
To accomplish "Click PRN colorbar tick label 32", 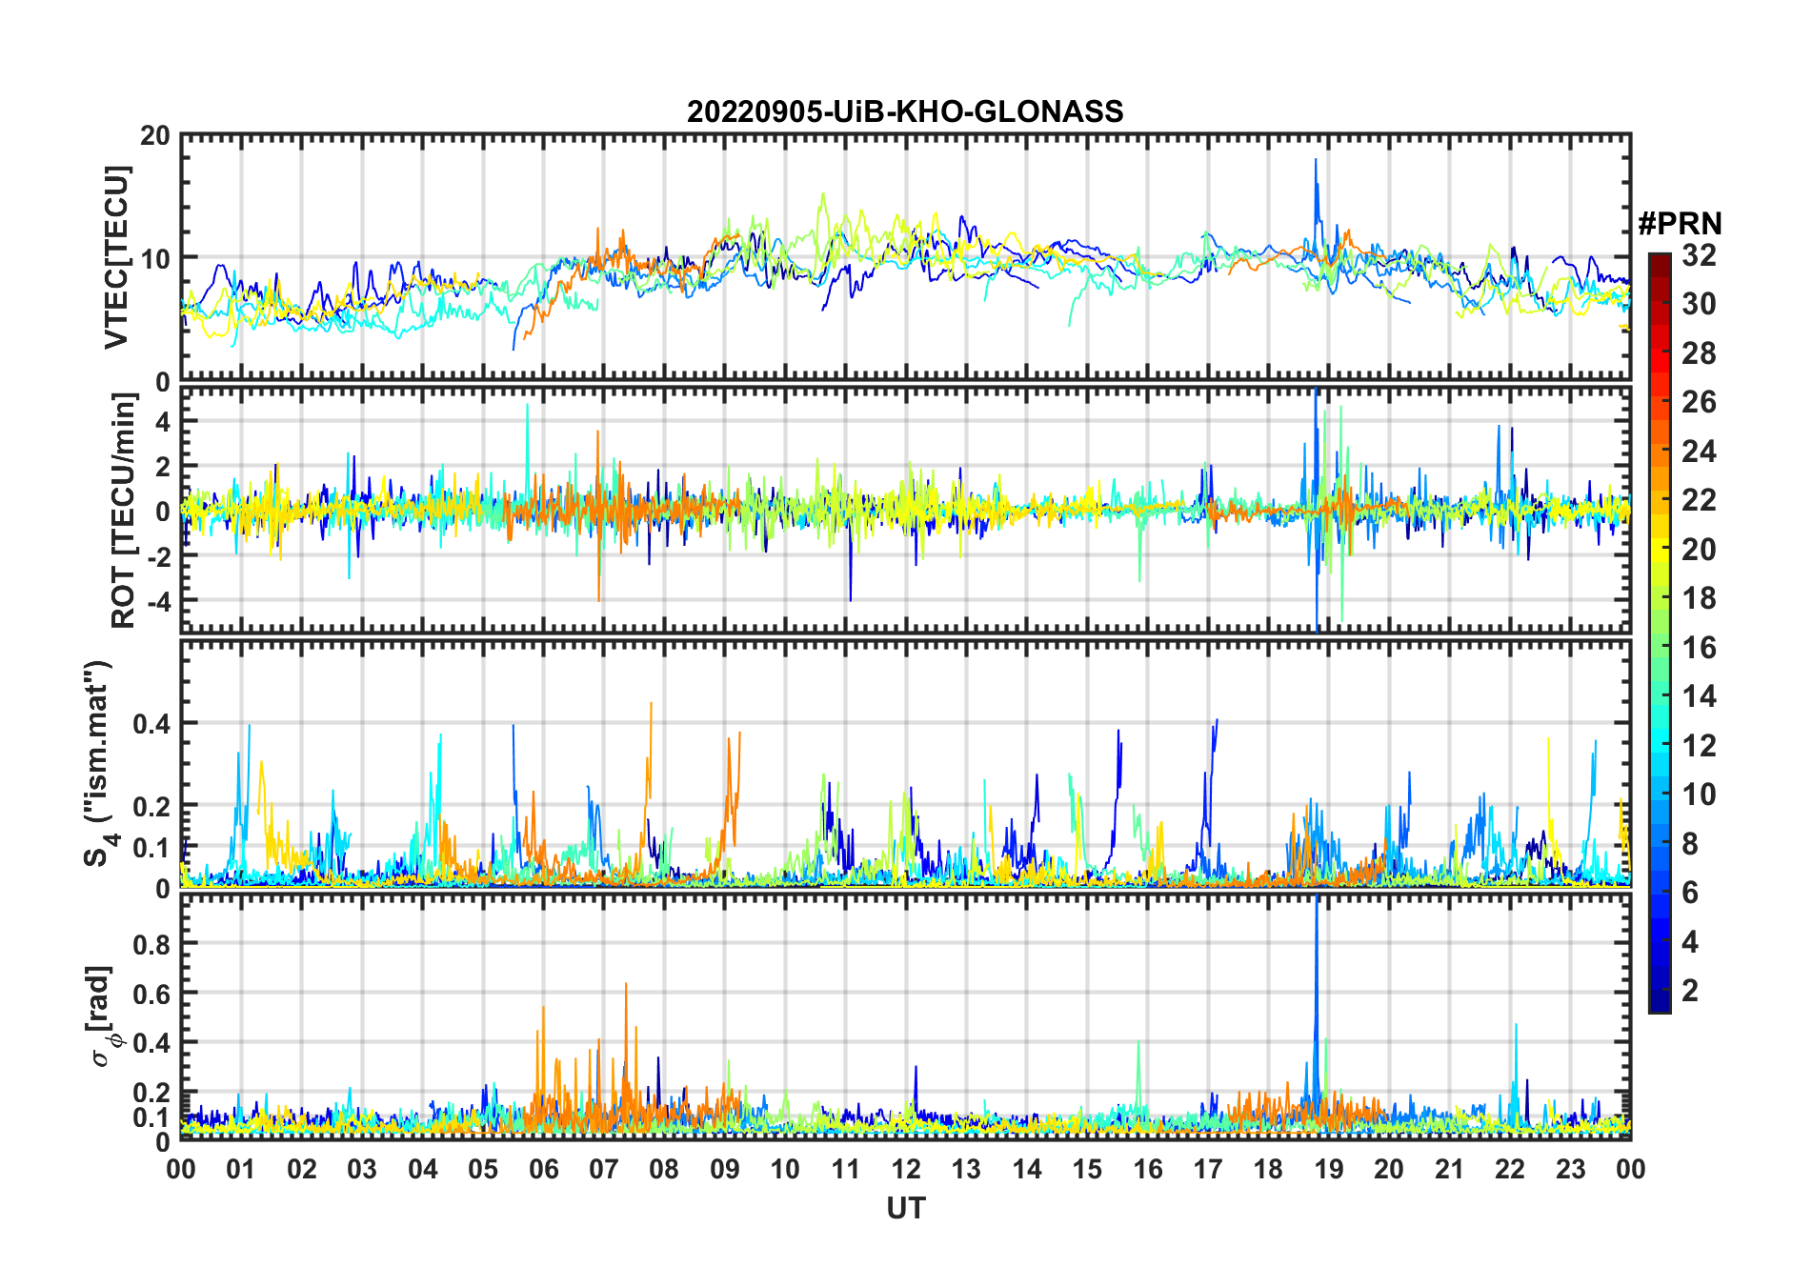I will (1699, 255).
